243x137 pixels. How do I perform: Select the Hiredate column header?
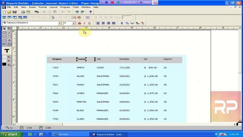pos(124,59)
